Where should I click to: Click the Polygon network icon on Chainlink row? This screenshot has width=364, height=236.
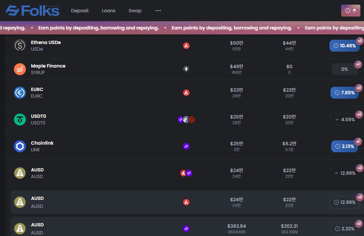pos(186,146)
